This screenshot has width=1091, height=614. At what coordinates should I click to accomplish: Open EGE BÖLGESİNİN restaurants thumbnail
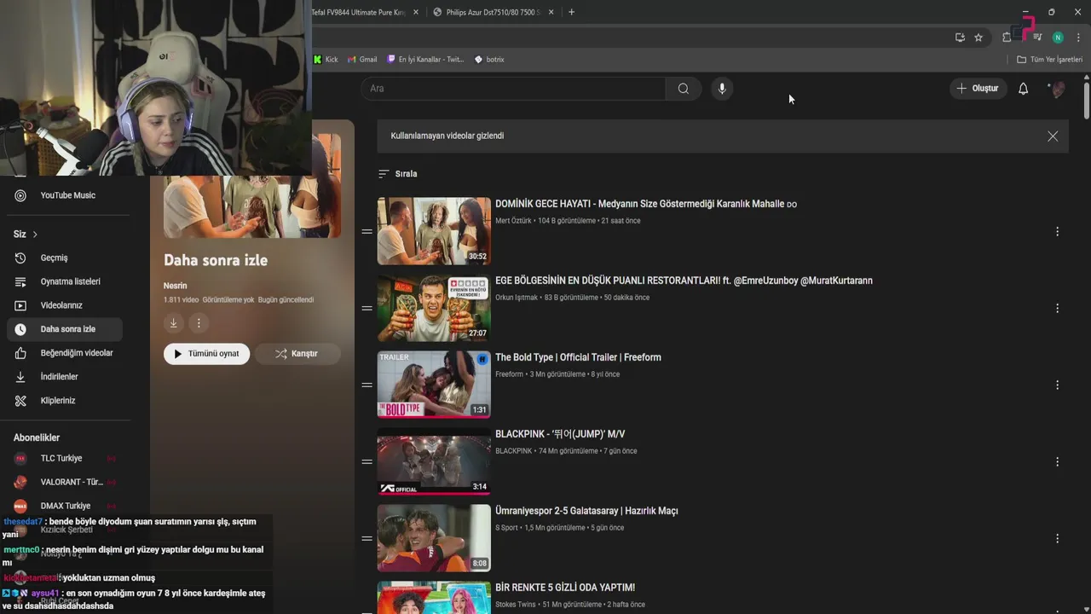(434, 308)
